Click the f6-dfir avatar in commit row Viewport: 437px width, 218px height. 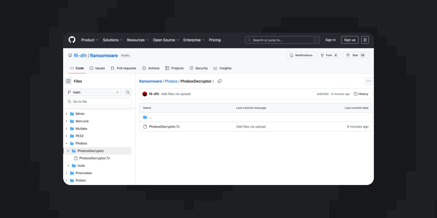coord(145,94)
